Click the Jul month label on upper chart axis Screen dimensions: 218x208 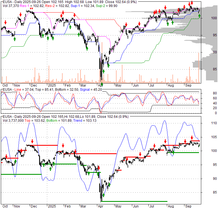tap(151, 85)
